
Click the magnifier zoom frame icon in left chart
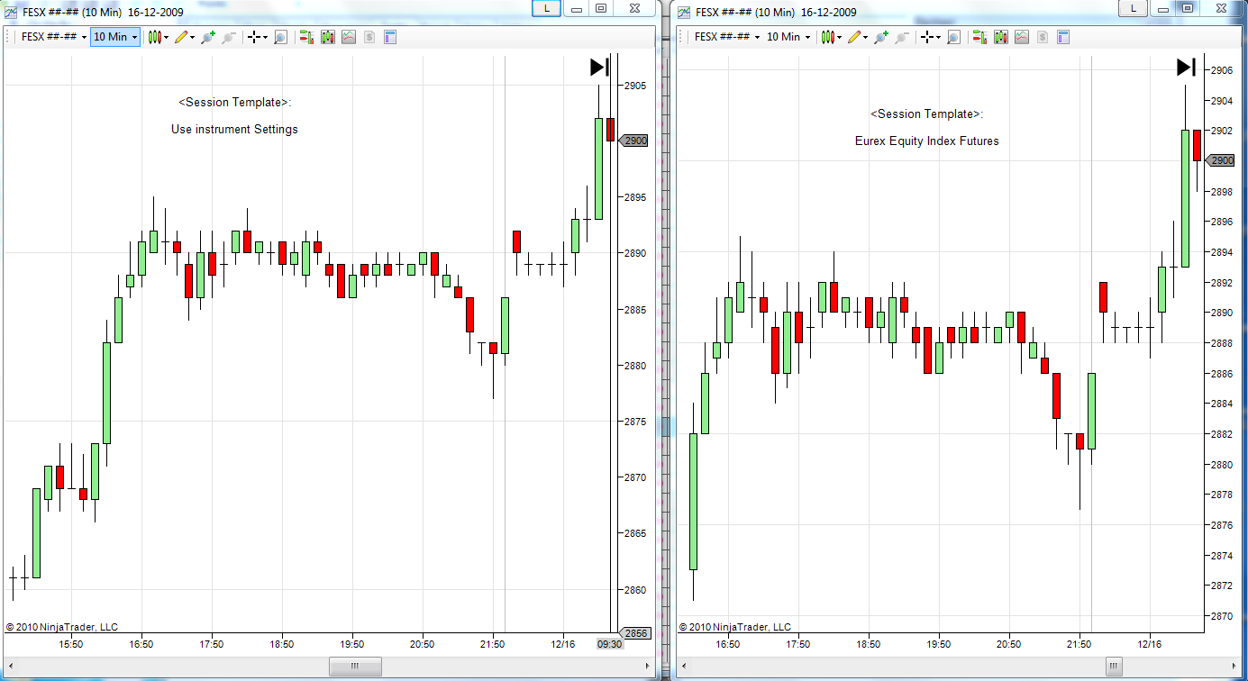(x=280, y=37)
